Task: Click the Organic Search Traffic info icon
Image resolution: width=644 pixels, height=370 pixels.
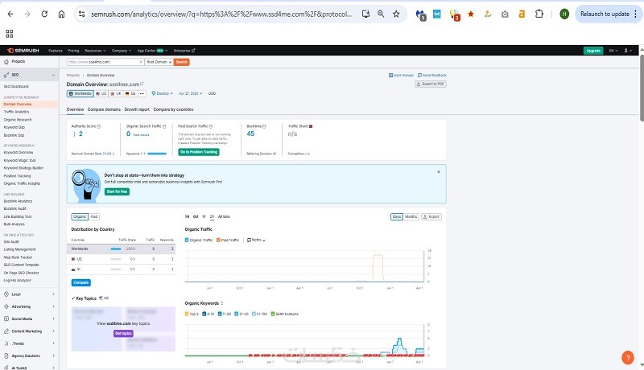Action: [x=164, y=126]
